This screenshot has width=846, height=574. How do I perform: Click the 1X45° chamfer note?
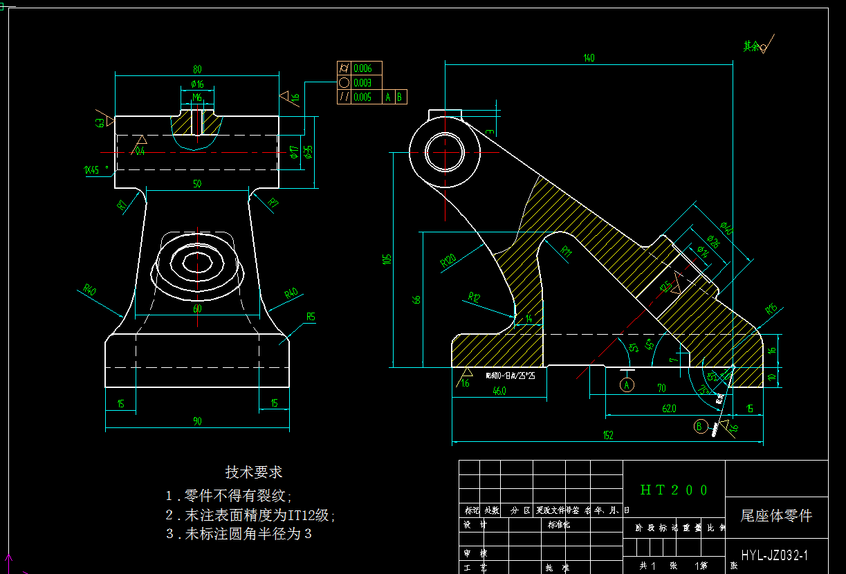(x=93, y=168)
